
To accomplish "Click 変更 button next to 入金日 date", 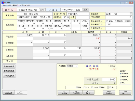I will [85, 10].
